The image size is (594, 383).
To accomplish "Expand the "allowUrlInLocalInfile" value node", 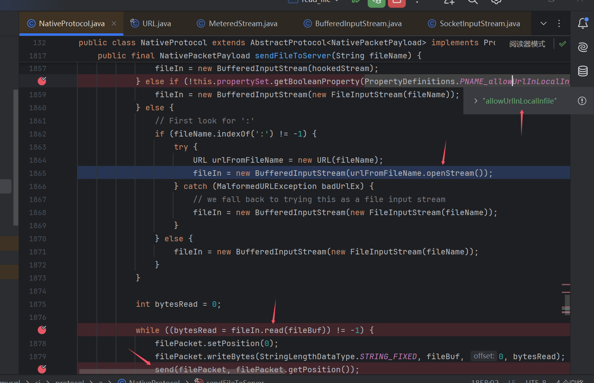I will coord(476,101).
